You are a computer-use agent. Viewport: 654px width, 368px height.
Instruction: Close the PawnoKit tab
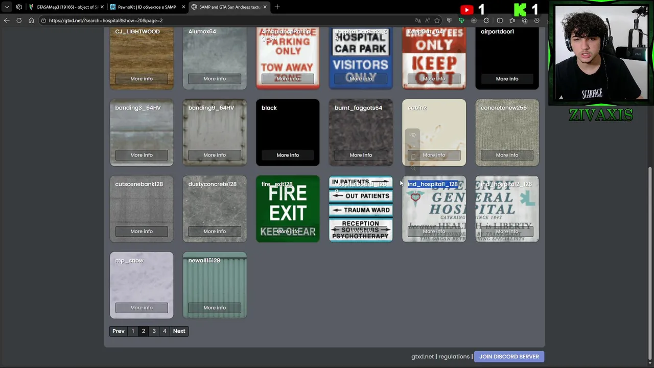[183, 7]
